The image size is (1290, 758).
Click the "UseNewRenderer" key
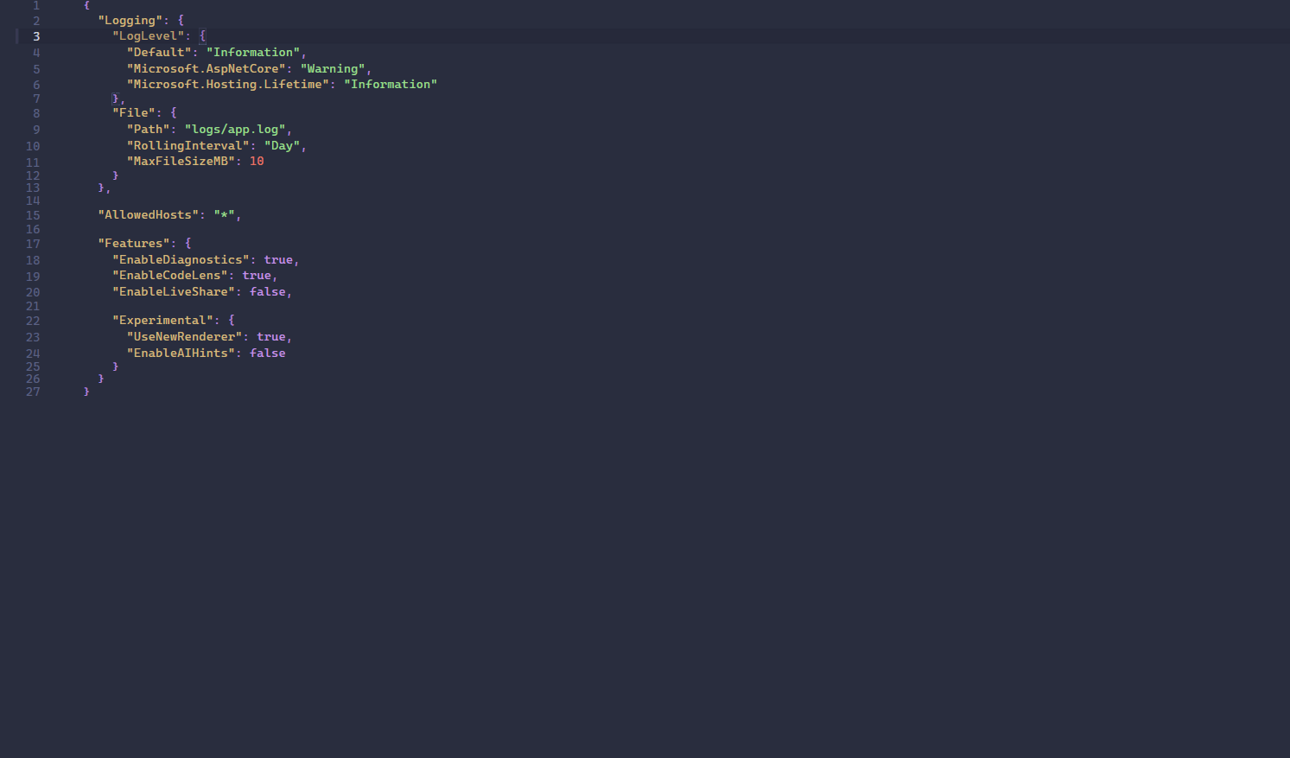click(185, 336)
